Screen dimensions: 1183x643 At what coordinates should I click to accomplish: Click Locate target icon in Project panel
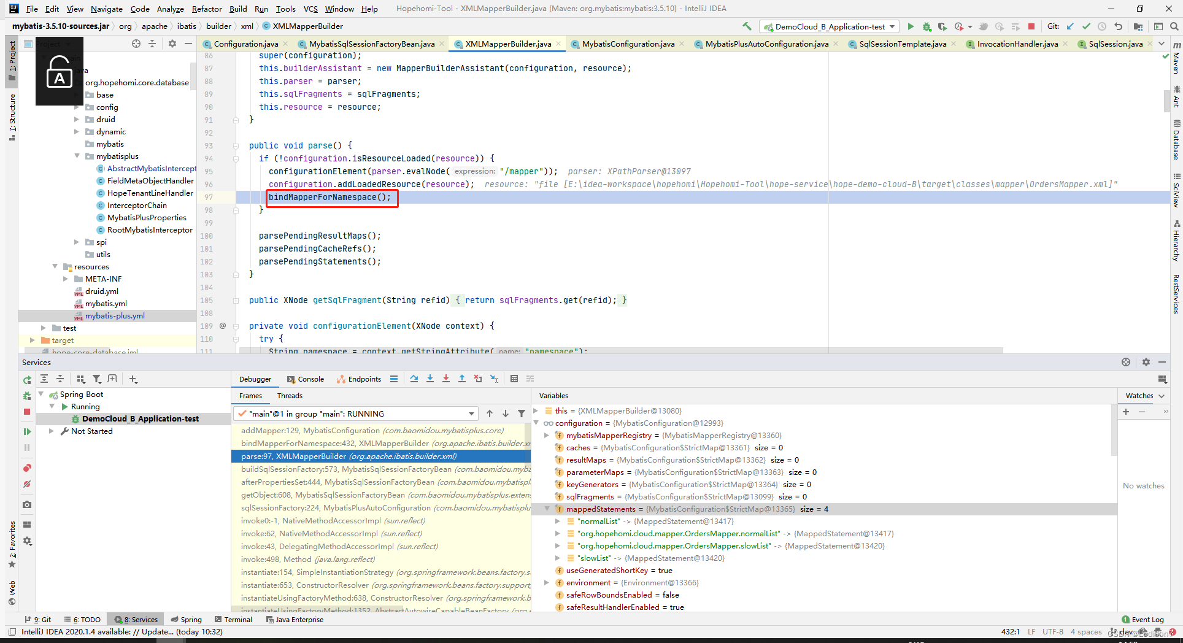tap(136, 44)
